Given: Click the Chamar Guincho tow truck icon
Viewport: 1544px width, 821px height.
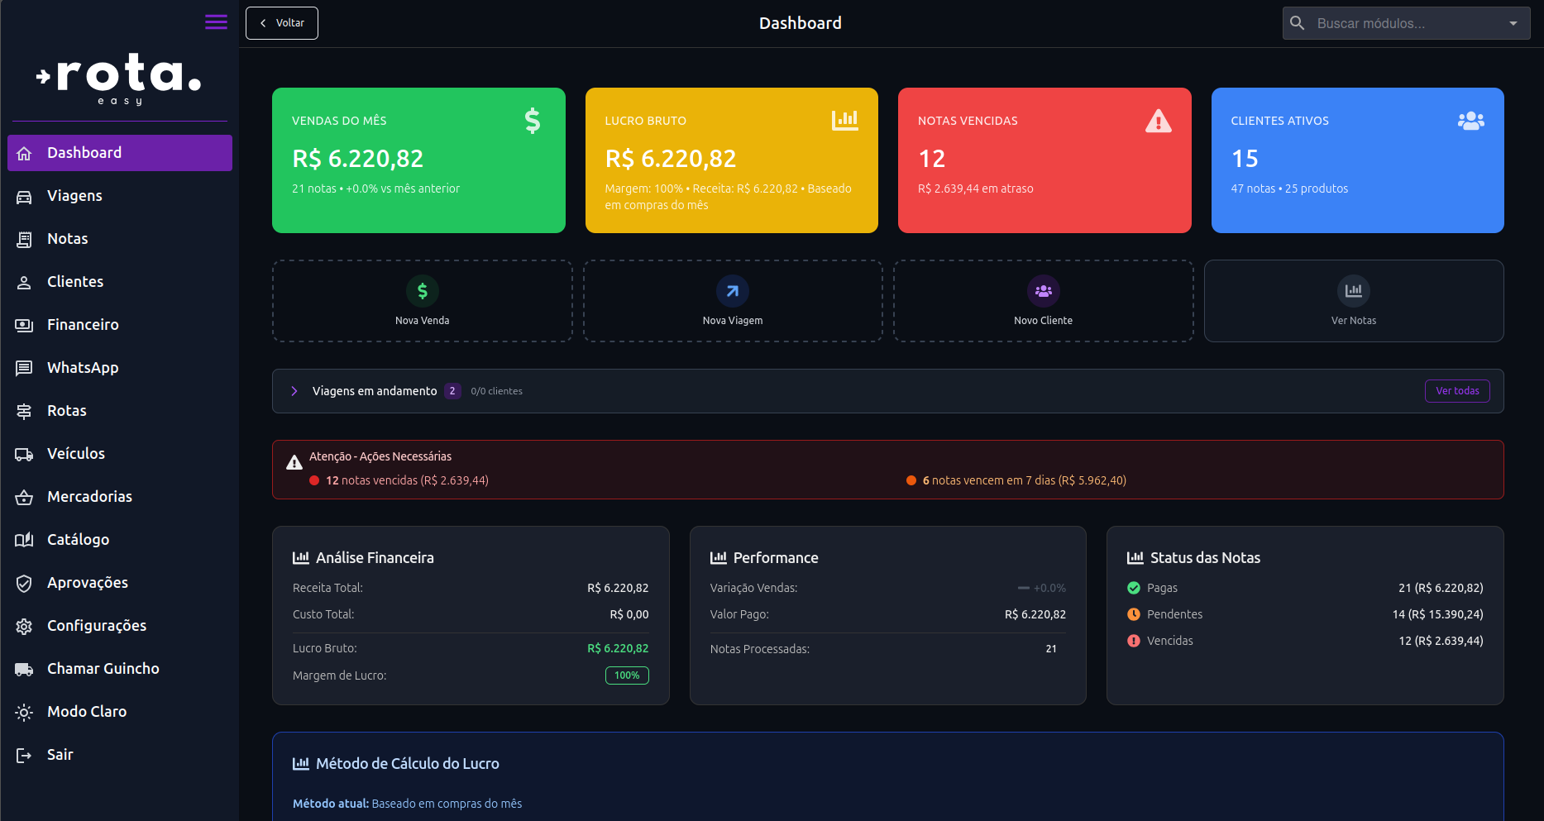Looking at the screenshot, I should click(x=25, y=668).
